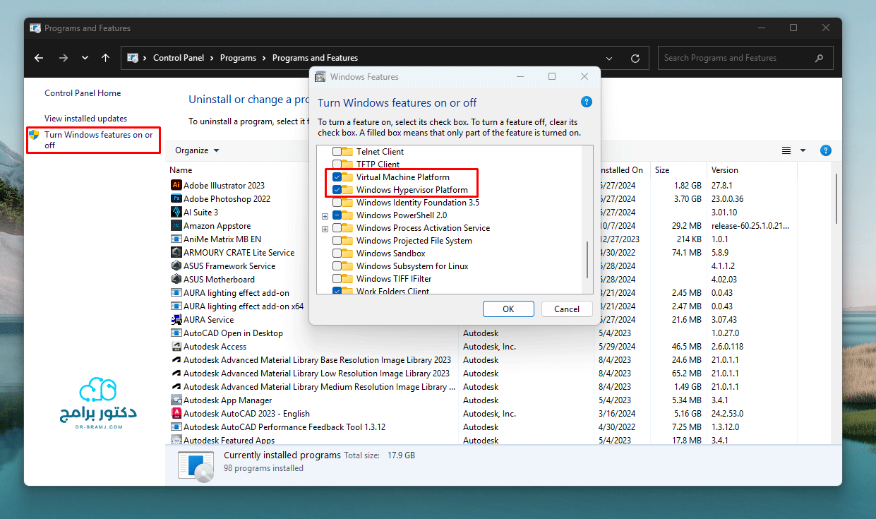Click the Telnet Client folder icon
The width and height of the screenshot is (876, 519).
[347, 151]
